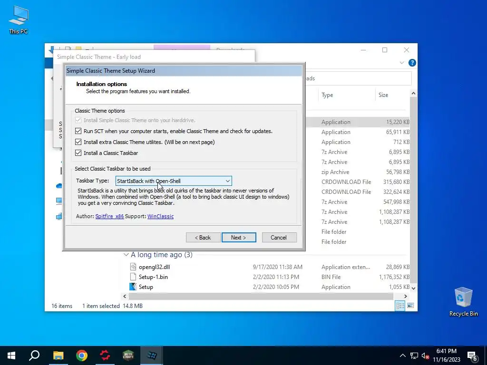Cancel the Simple Classic Theme setup

(279, 238)
